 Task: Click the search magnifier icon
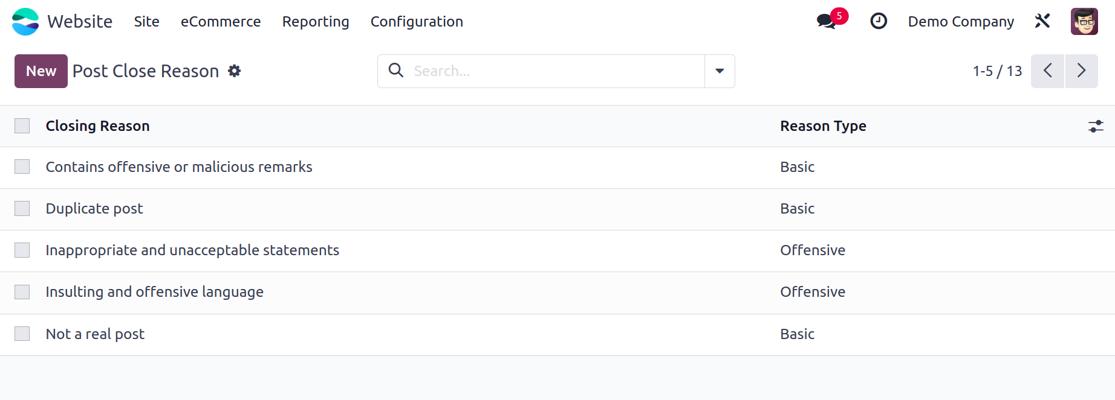click(x=396, y=71)
